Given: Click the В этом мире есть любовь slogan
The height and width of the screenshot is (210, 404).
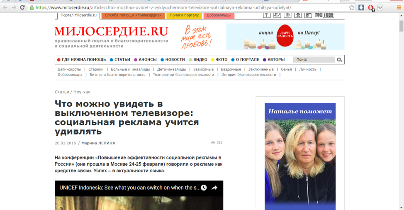Looking at the screenshot, I should 196,37.
